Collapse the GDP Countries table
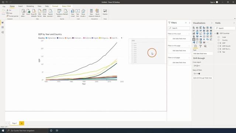Screen dimensions: 236x133 [215, 33]
